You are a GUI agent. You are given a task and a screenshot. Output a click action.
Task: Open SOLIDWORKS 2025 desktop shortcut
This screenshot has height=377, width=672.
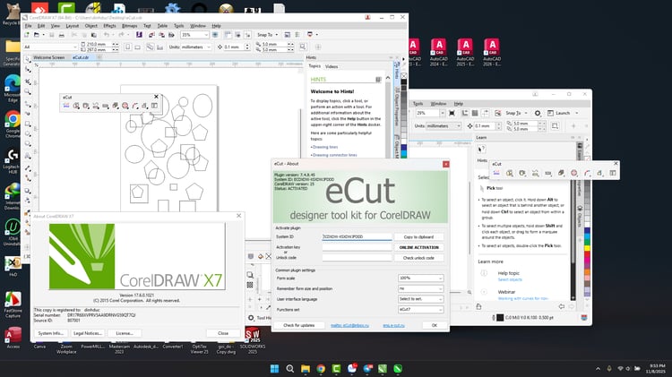[x=253, y=340]
